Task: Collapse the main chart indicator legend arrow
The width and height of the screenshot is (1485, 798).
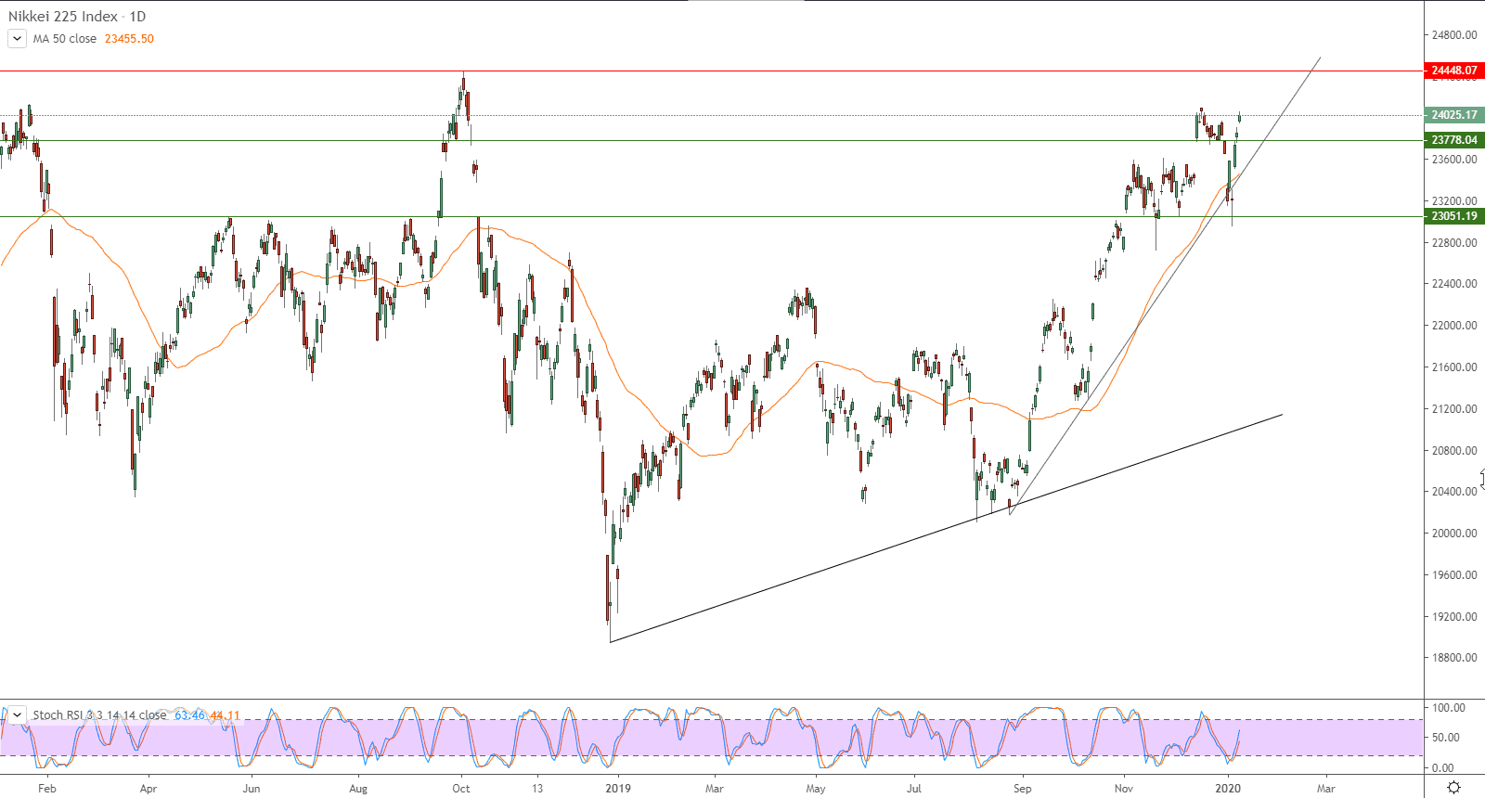Action: pyautogui.click(x=17, y=39)
